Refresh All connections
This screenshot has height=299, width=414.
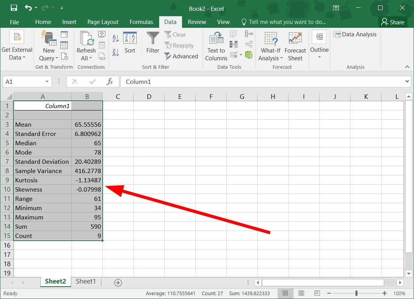click(86, 46)
